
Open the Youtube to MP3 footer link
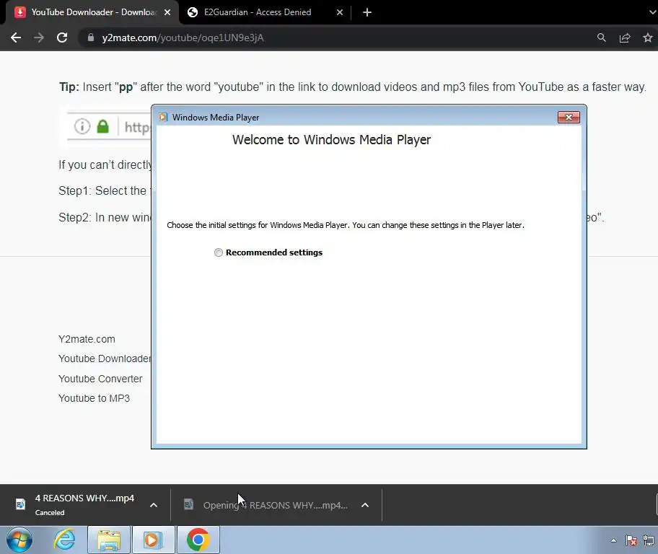point(94,398)
